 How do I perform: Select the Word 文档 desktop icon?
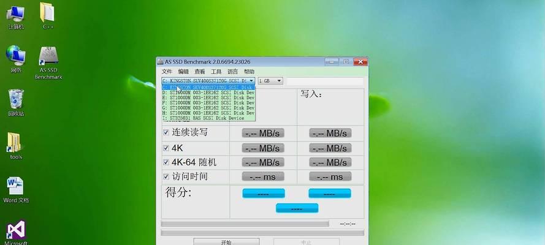16,189
